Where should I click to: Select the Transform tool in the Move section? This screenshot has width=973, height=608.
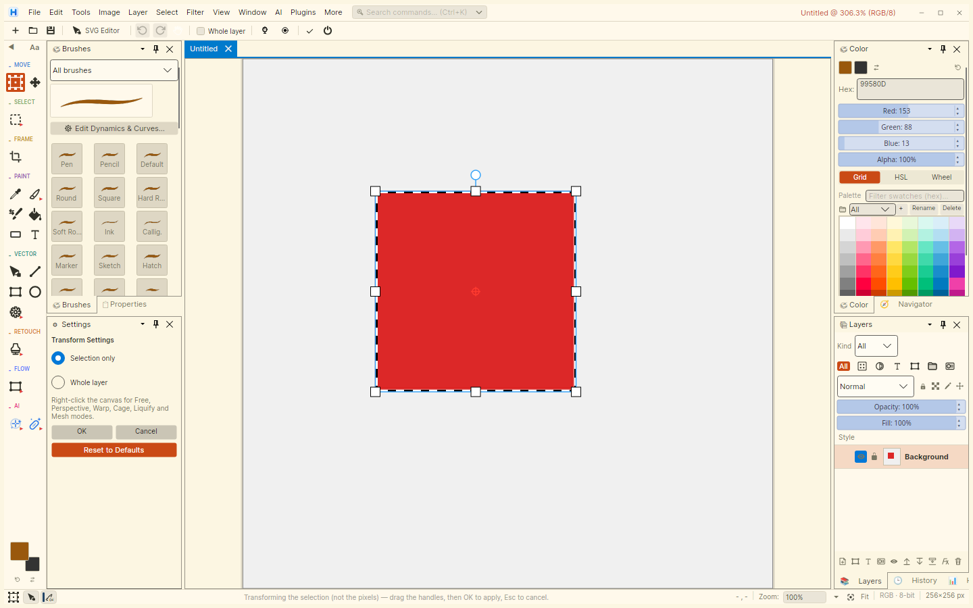click(16, 82)
